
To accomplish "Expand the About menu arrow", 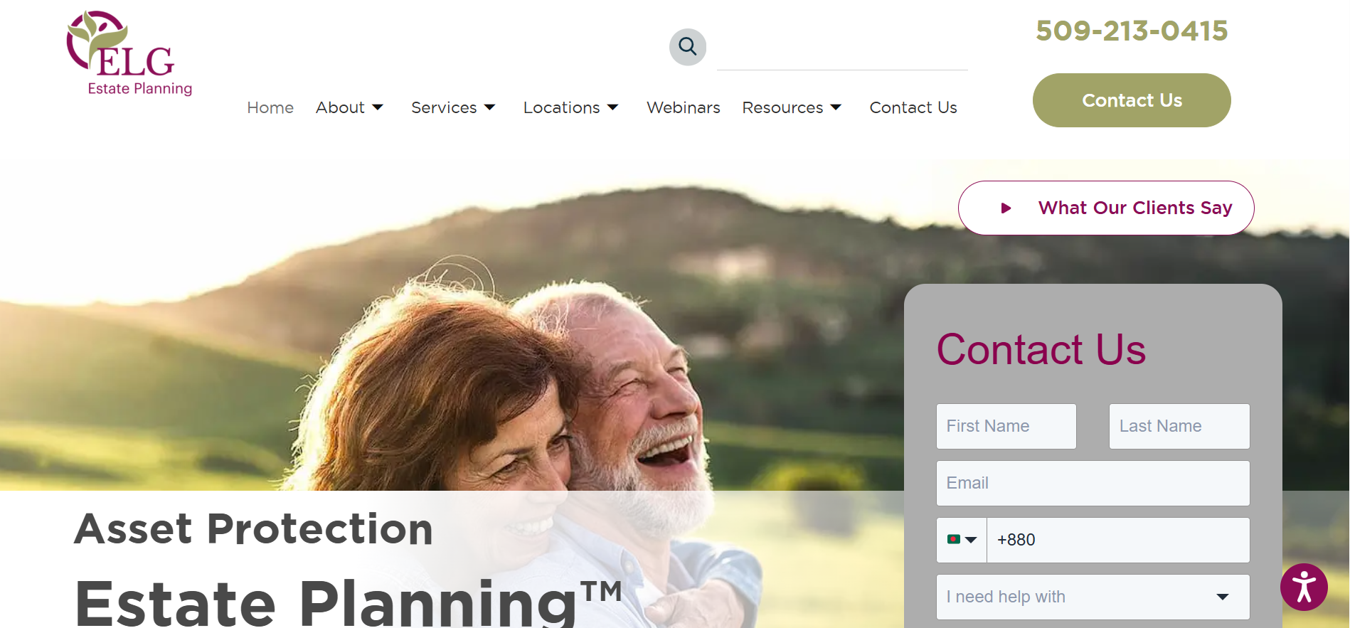I will pos(378,107).
